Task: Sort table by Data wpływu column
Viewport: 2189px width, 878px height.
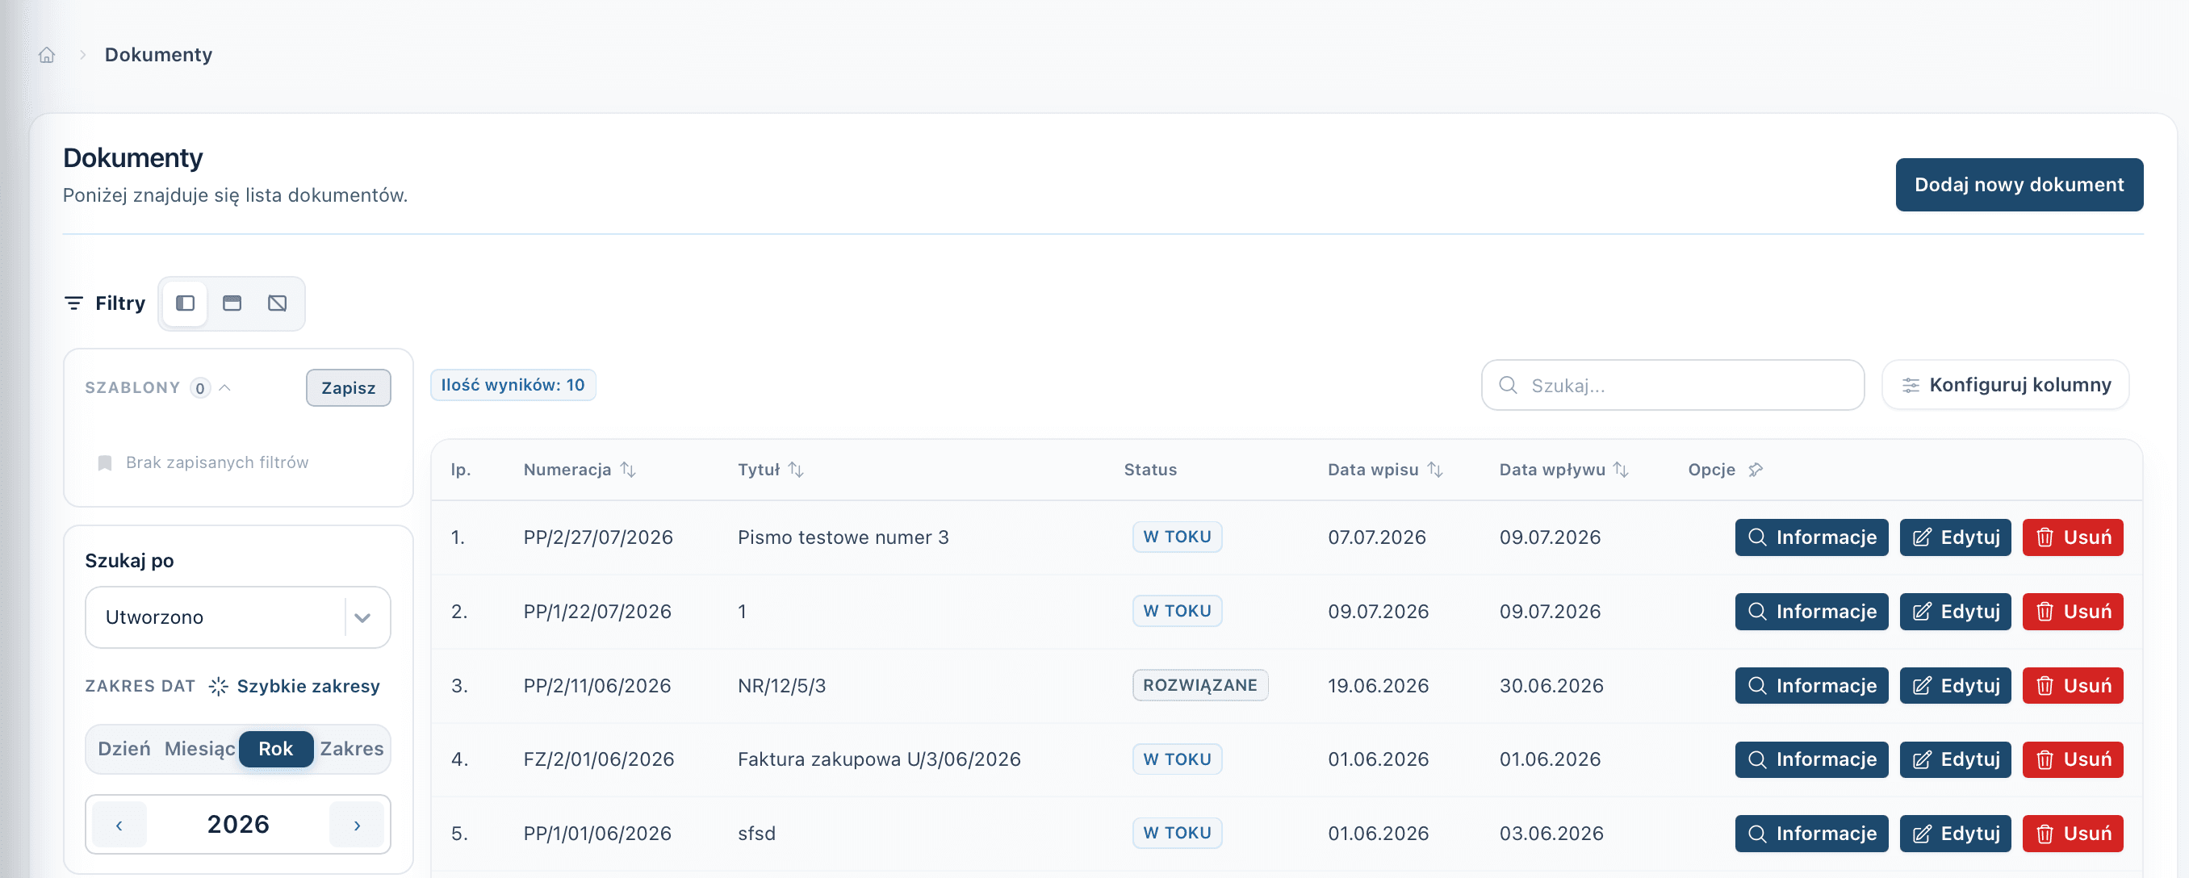Action: [x=1622, y=469]
